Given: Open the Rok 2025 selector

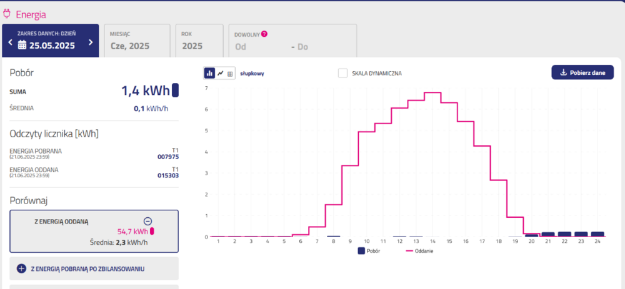Looking at the screenshot, I should [199, 41].
